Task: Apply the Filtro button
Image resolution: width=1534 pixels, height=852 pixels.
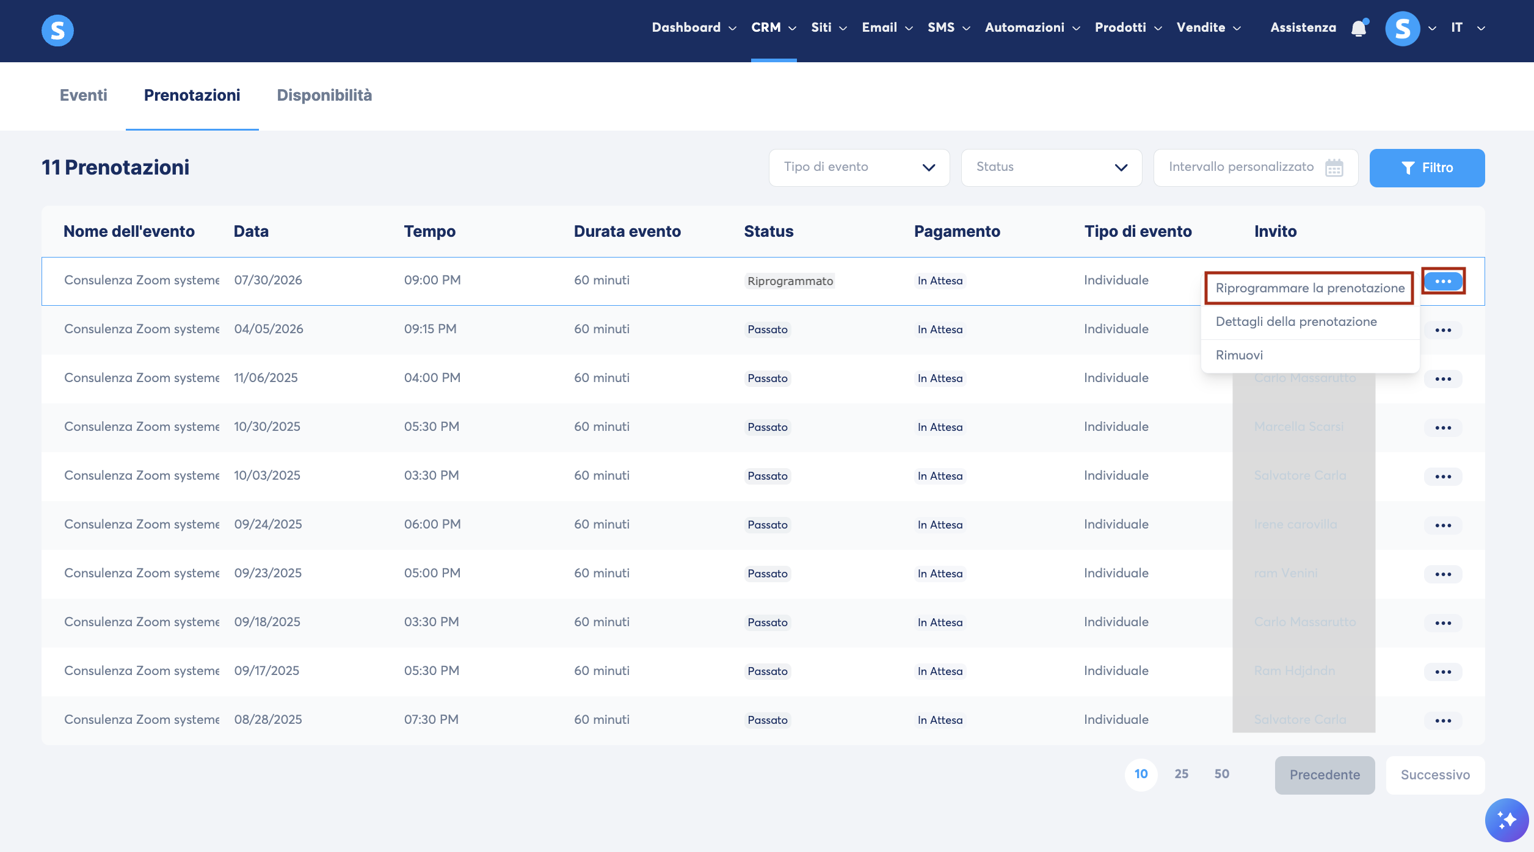Action: [x=1427, y=168]
